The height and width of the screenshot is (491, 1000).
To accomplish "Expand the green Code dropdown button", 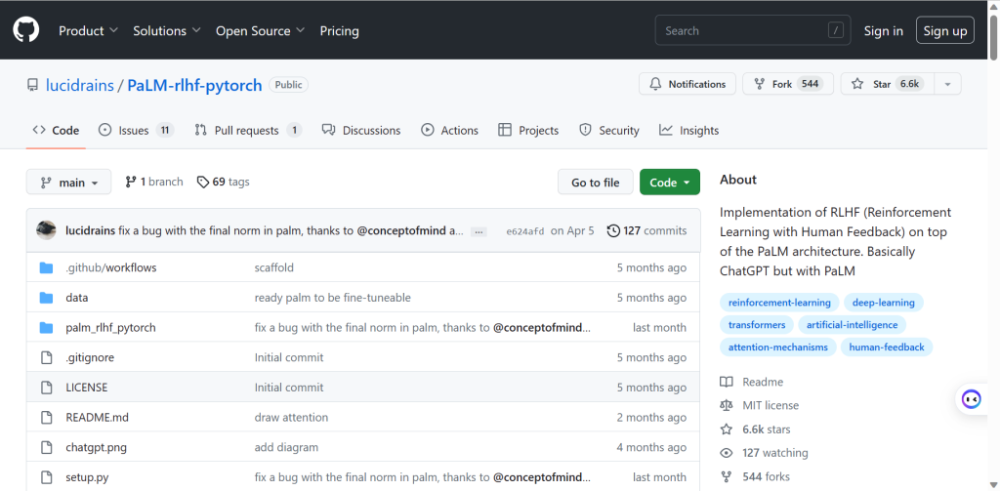I will click(x=670, y=183).
